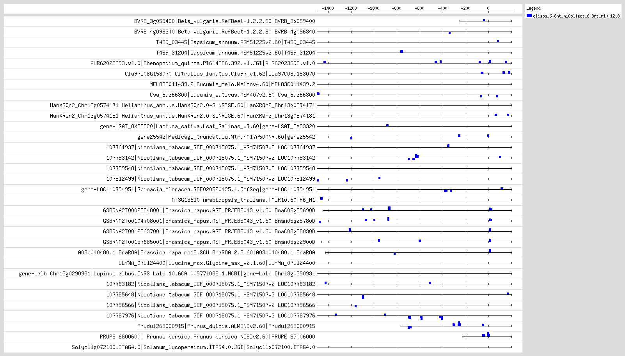Select sequence label BVRB_4g096340 Beta_vulgaris
This screenshot has height=356, width=625.
[x=225, y=32]
